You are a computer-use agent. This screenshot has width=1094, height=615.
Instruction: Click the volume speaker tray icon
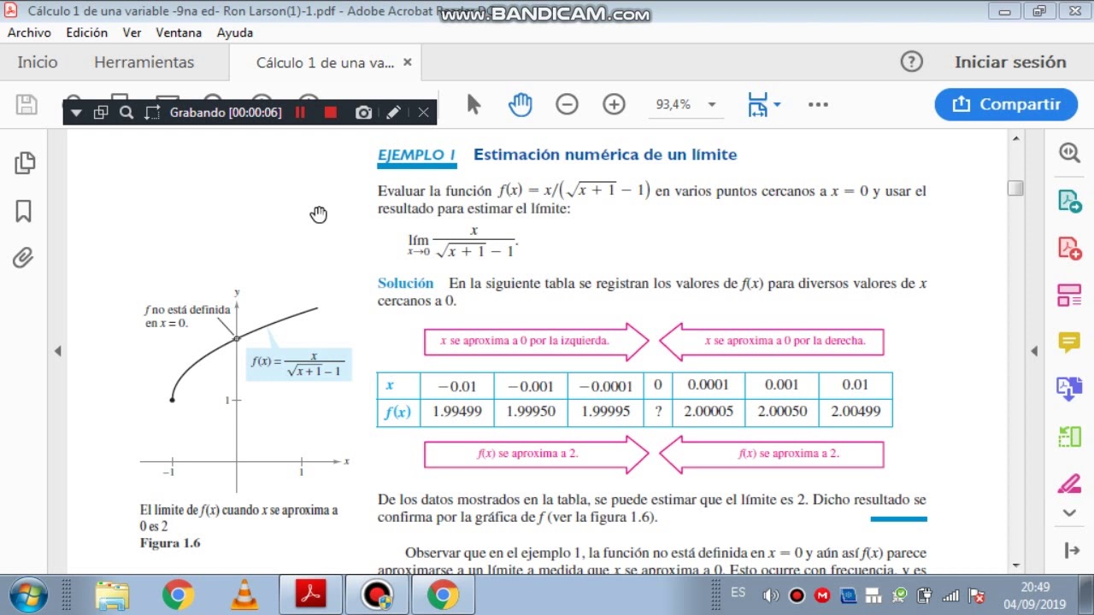(771, 595)
